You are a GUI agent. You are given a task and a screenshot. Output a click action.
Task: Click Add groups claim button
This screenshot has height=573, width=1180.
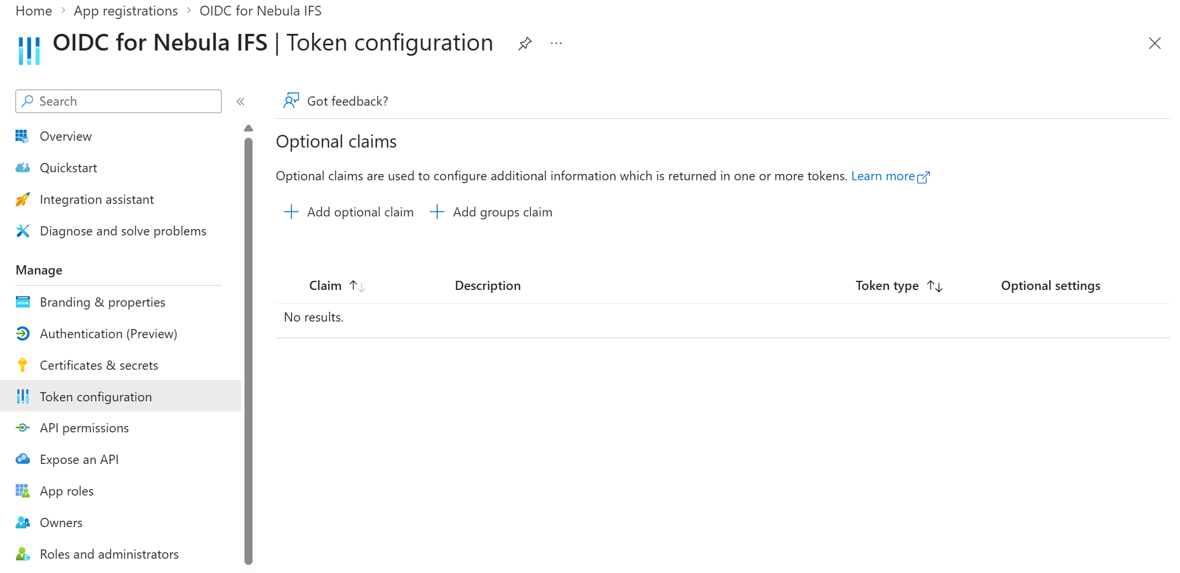(491, 212)
